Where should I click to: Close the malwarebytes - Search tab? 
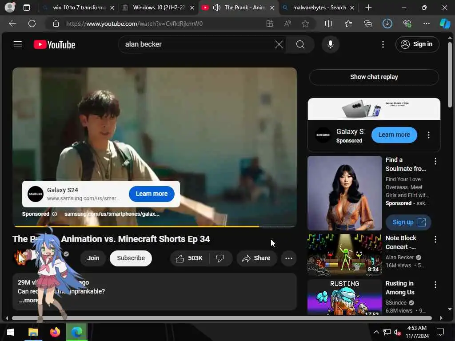[352, 8]
